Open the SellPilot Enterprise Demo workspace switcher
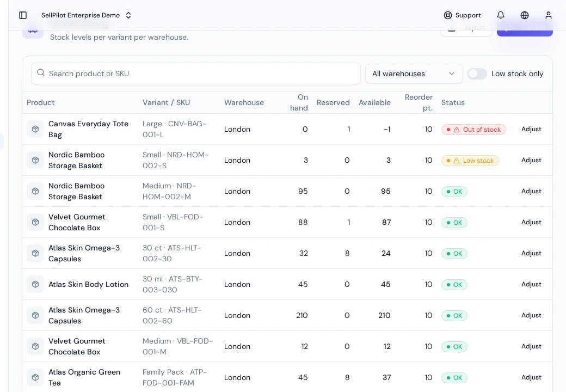This screenshot has height=392, width=566. [87, 15]
